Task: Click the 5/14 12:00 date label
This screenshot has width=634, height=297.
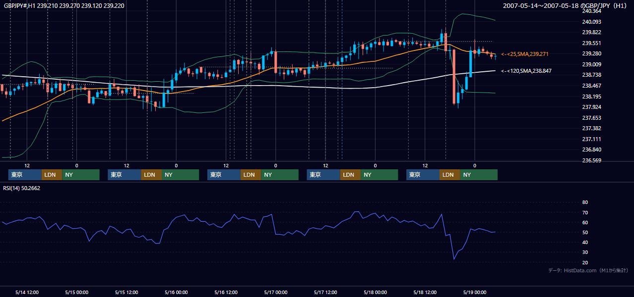Action: [27, 293]
